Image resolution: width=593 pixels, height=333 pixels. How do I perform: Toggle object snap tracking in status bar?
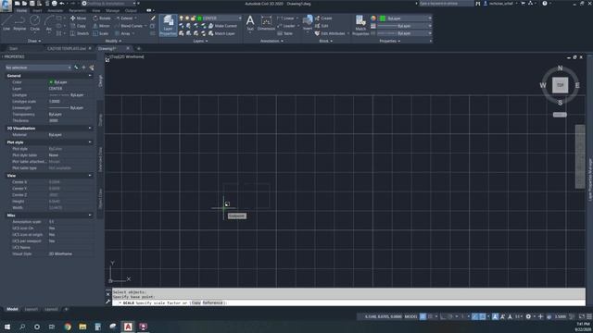coord(475,316)
